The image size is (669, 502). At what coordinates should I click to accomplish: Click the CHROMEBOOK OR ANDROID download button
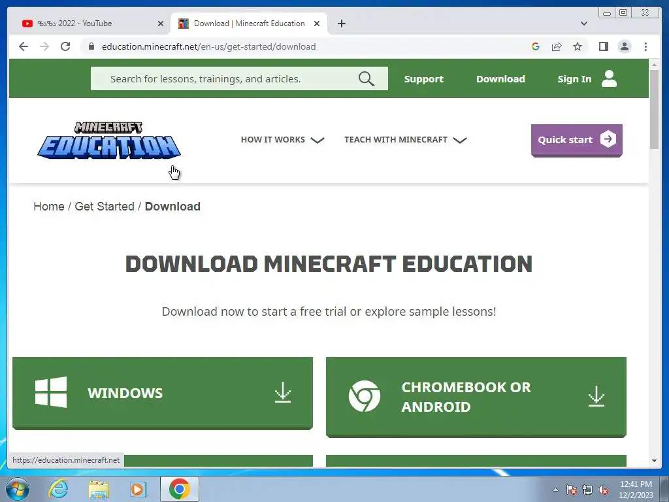[476, 397]
